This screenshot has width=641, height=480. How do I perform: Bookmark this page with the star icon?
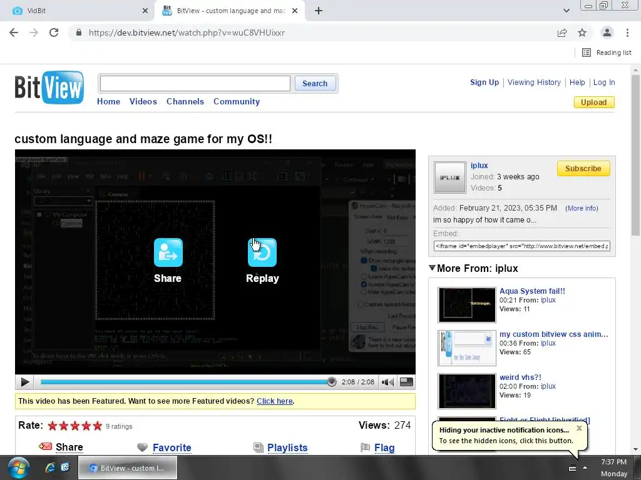(x=582, y=32)
